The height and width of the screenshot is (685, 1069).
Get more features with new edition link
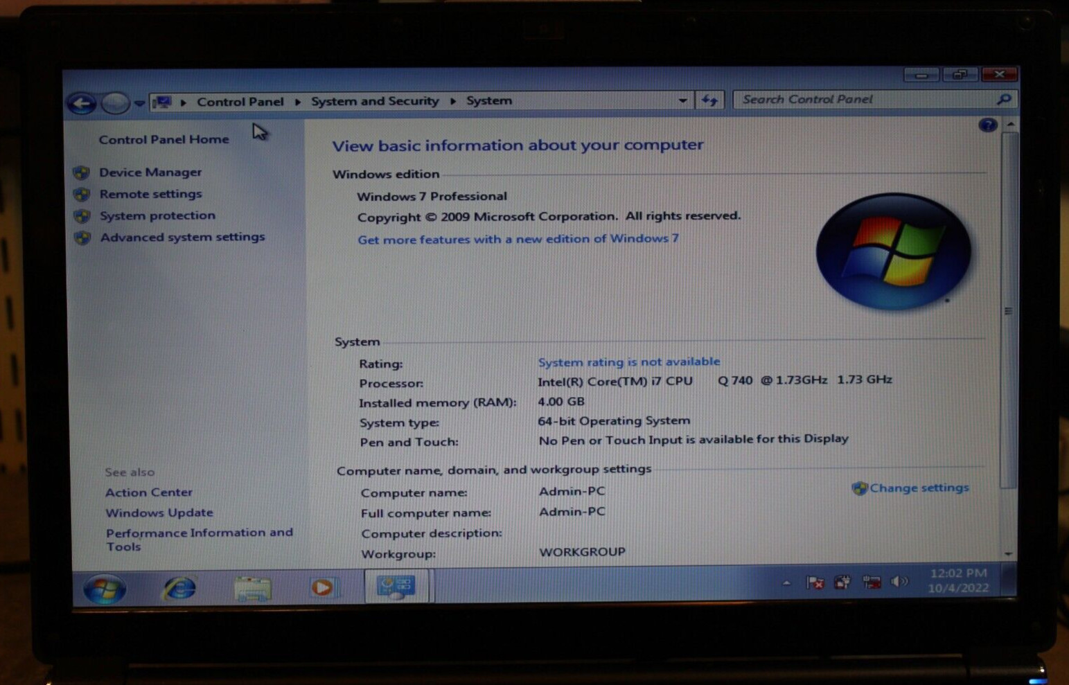(x=518, y=239)
